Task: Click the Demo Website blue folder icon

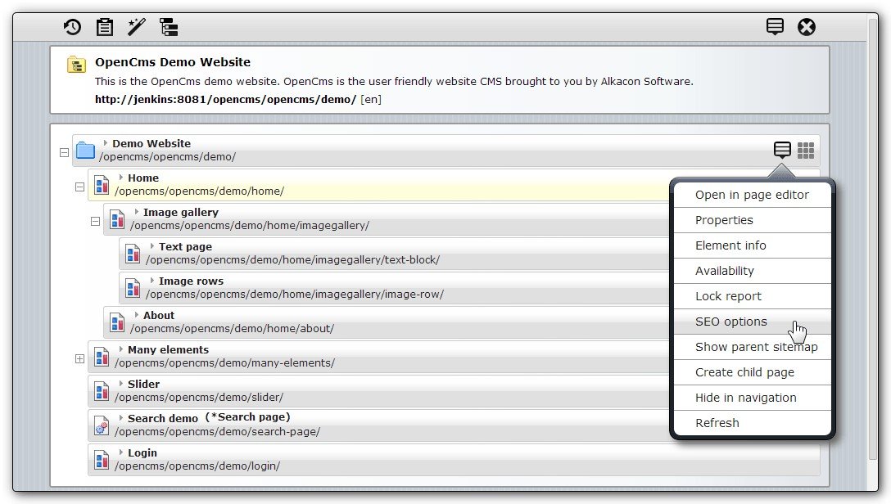Action: tap(85, 151)
